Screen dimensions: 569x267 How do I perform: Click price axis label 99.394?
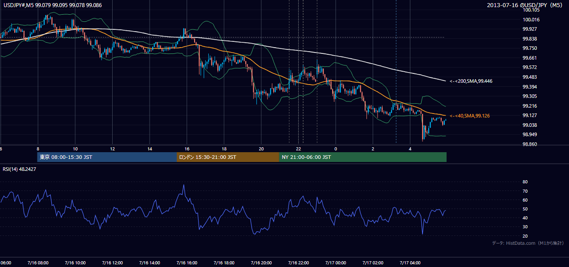coord(530,87)
